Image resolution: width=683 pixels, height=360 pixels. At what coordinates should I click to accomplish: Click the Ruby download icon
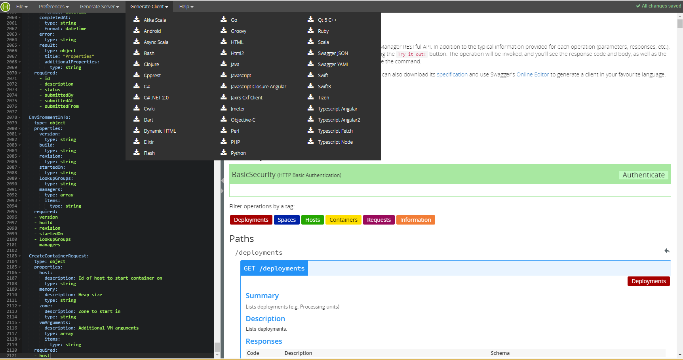tap(311, 30)
